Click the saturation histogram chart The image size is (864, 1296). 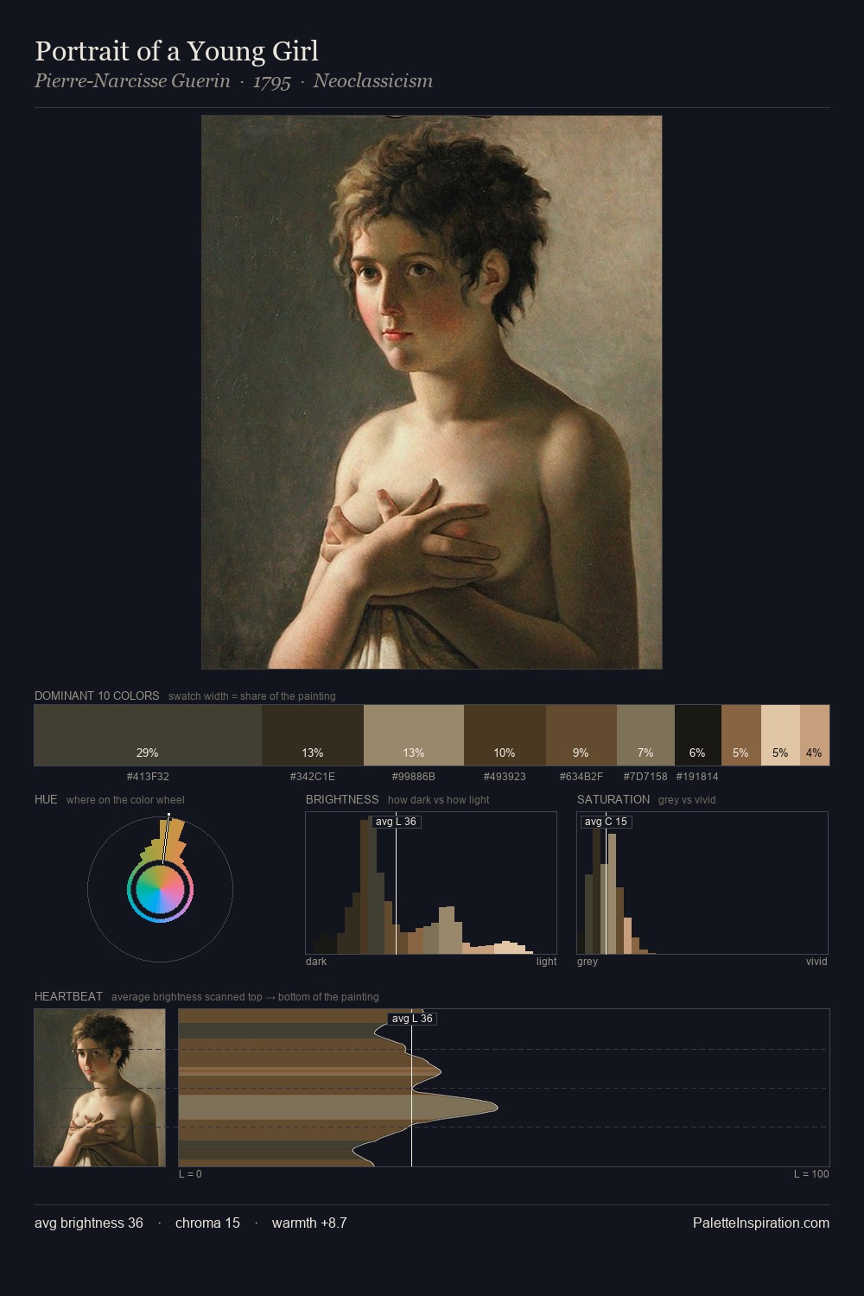tap(702, 883)
